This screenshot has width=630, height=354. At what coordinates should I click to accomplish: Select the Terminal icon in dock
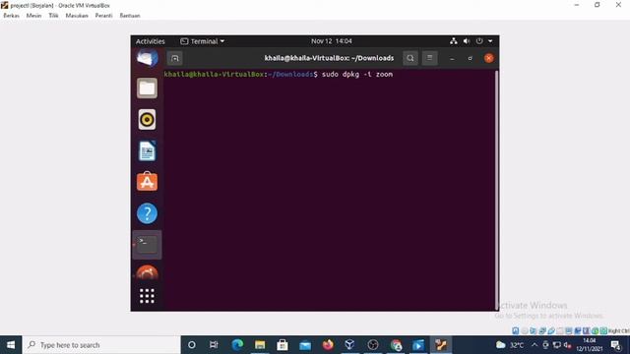tap(147, 245)
